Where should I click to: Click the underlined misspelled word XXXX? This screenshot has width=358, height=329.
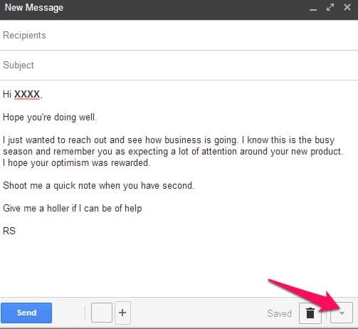27,95
